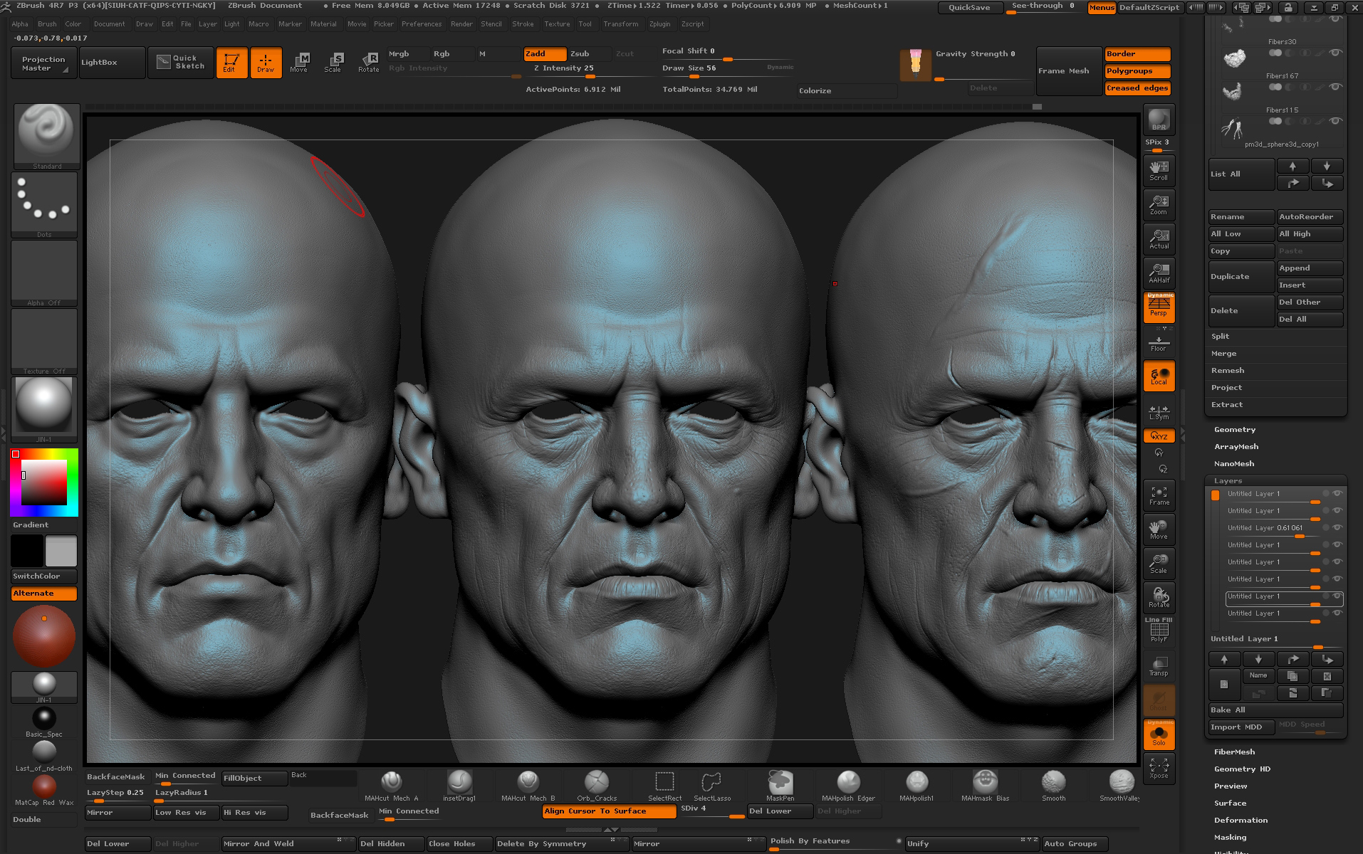
Task: Select the Move transform tool
Action: tap(299, 63)
